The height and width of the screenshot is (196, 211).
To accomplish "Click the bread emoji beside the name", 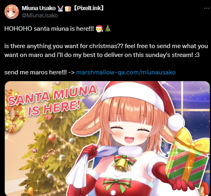I will point(68,8).
